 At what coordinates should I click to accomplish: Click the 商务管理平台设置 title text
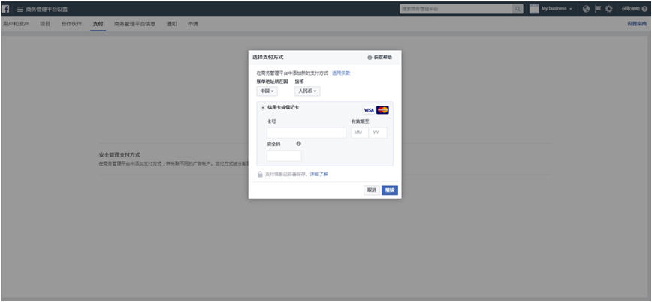coord(47,9)
